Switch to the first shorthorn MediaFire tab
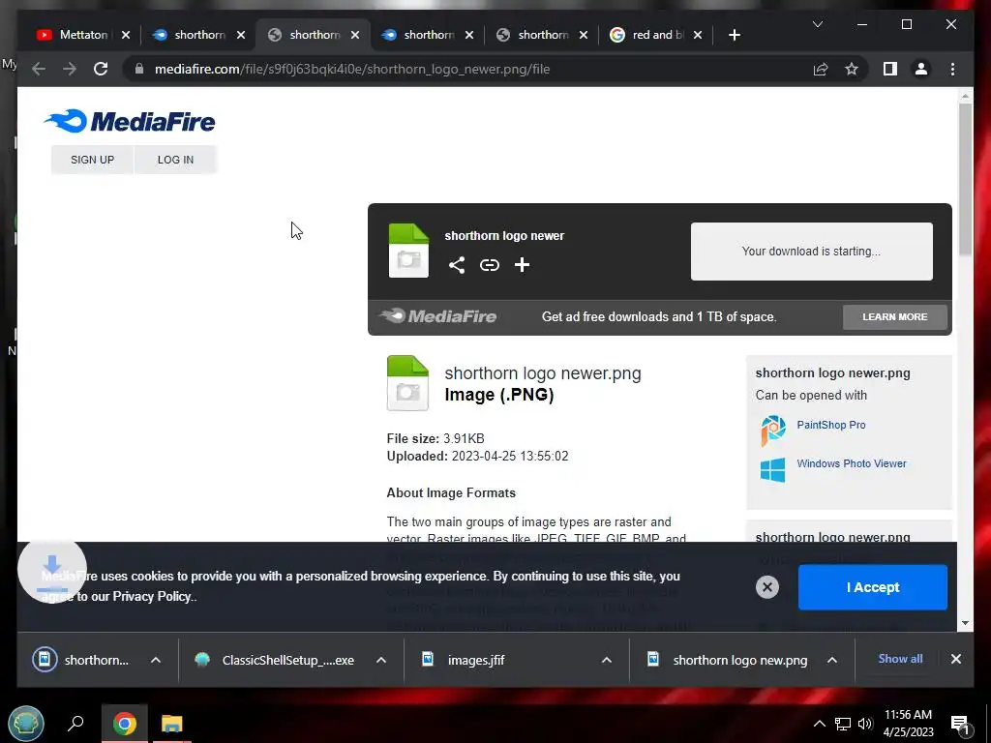 199,35
